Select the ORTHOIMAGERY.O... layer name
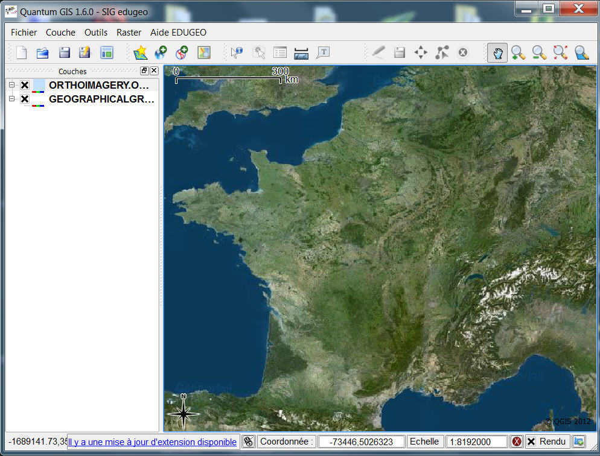The image size is (600, 456). tap(99, 85)
